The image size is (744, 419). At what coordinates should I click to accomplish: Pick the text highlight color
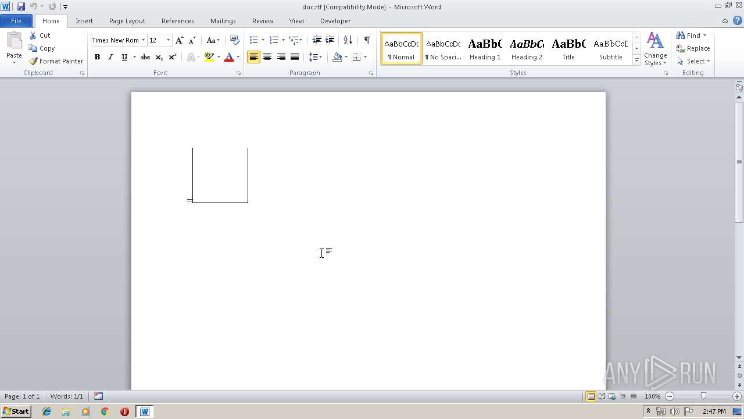[x=209, y=57]
